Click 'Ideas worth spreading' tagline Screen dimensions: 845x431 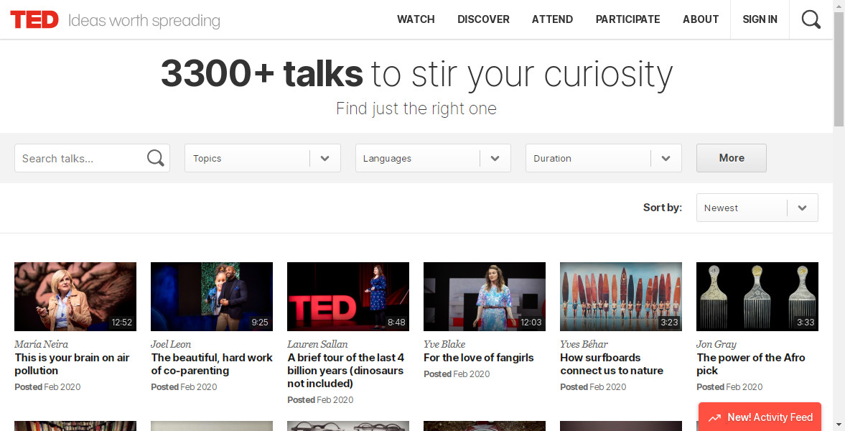pyautogui.click(x=144, y=21)
